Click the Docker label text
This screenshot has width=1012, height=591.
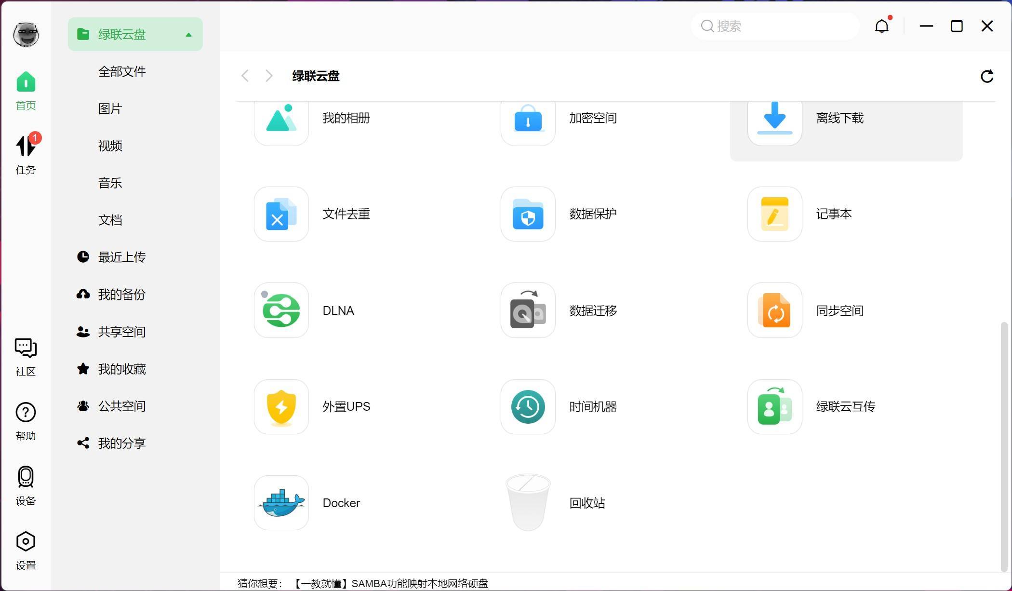click(x=341, y=503)
